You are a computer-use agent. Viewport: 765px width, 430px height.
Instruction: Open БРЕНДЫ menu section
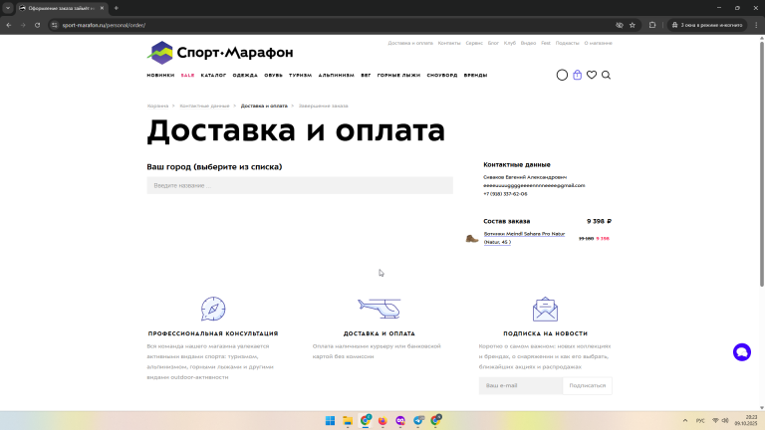[475, 75]
